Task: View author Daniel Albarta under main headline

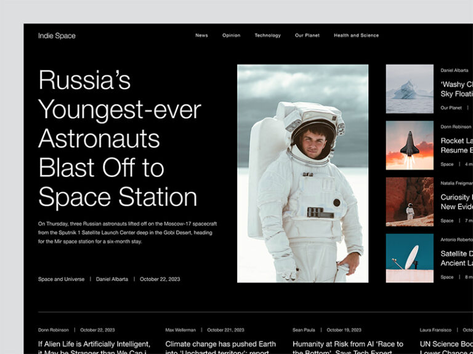Action: 112,279
